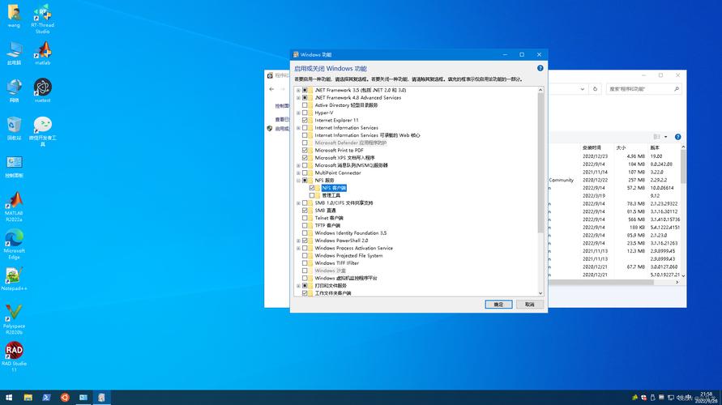Open RAD Studio 11 desktop shortcut
The image size is (722, 405).
pyautogui.click(x=14, y=357)
